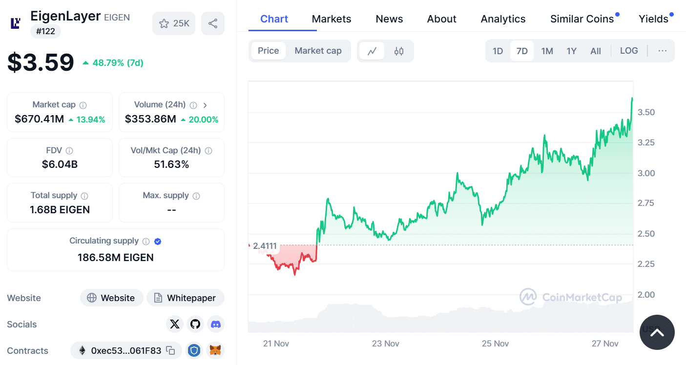Show Max. supply info icon

(196, 196)
